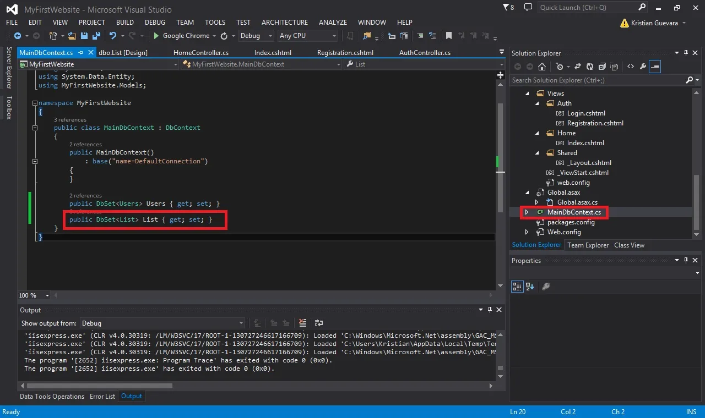Click the bookmark icon in the toolbar
The height and width of the screenshot is (418, 705).
tap(449, 36)
